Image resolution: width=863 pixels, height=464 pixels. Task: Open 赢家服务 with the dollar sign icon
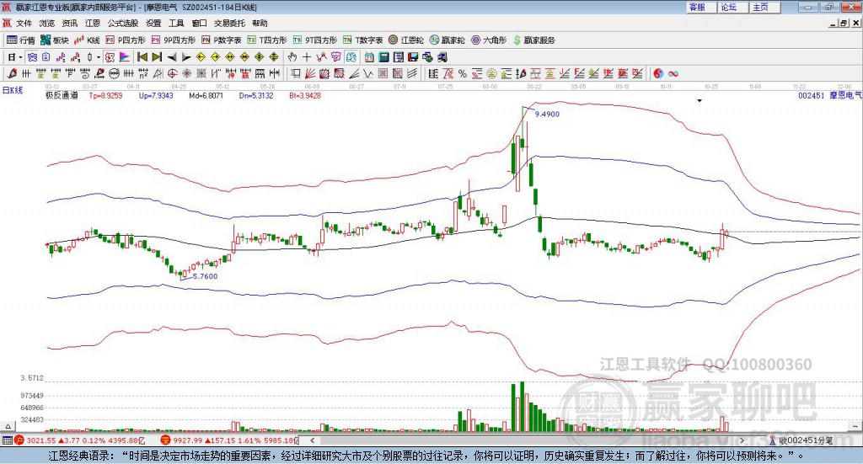coord(533,40)
